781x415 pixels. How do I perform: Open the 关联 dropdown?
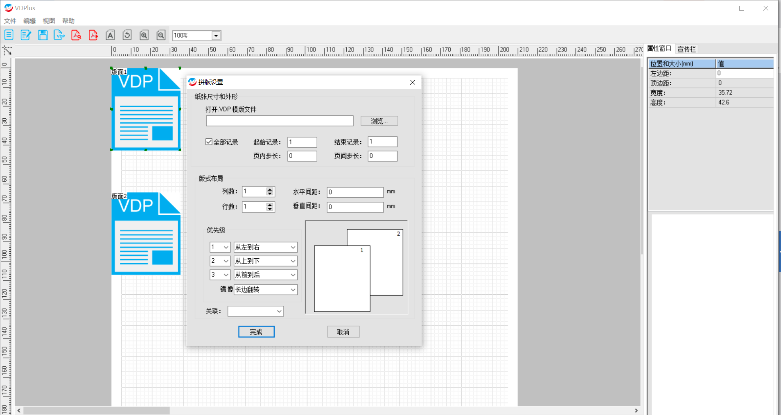[255, 311]
